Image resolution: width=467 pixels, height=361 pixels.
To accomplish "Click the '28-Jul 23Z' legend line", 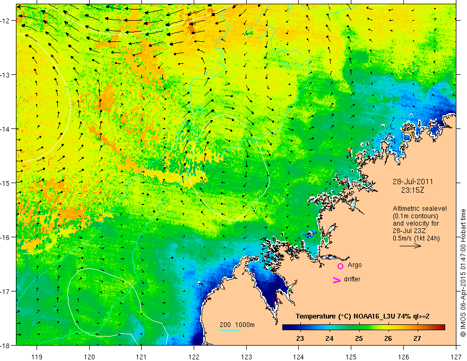I will [x=409, y=231].
